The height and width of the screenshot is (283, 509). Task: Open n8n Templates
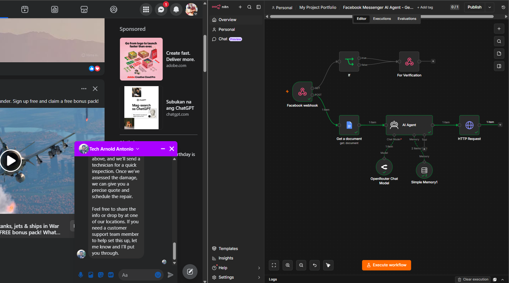pyautogui.click(x=236, y=248)
